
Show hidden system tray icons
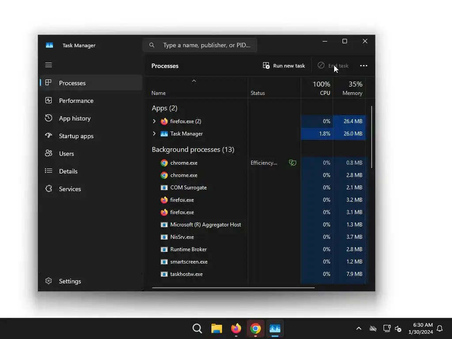(x=358, y=328)
